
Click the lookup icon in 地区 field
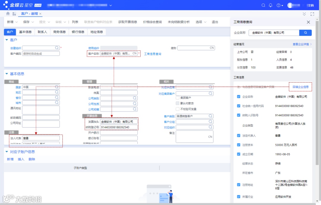pyautogui.click(x=57, y=92)
